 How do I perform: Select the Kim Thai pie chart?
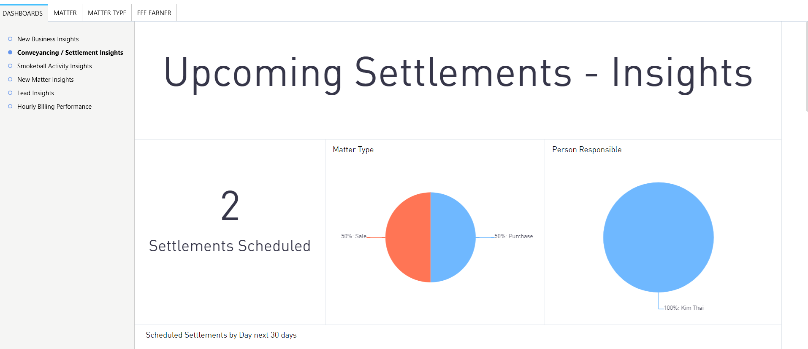click(x=659, y=237)
